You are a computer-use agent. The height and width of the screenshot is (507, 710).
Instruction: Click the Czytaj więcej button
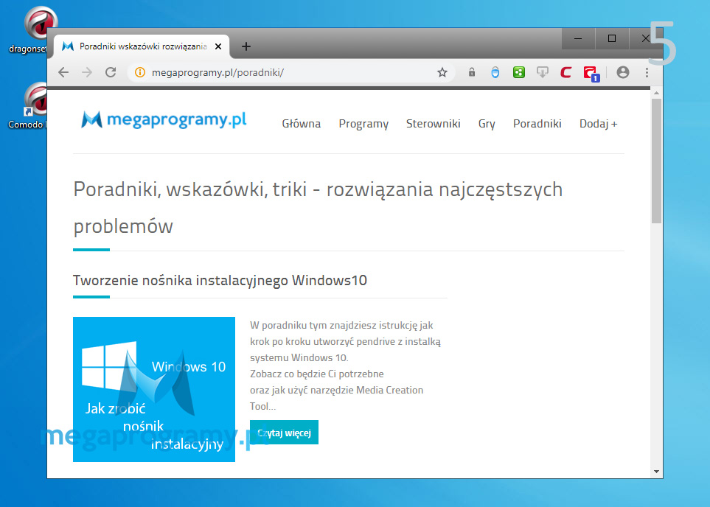[285, 433]
